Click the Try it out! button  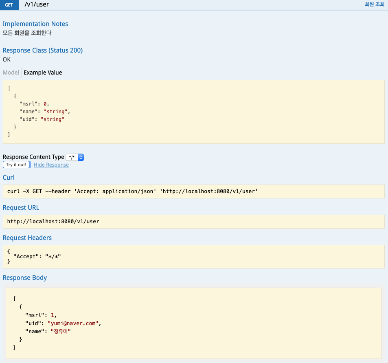click(17, 165)
